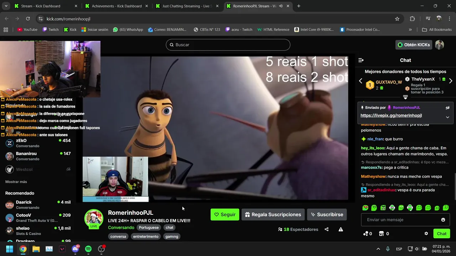Viewport: 456px width, 256px height.
Task: Open the livepix.gg/romerinhopjl link
Action: (391, 116)
